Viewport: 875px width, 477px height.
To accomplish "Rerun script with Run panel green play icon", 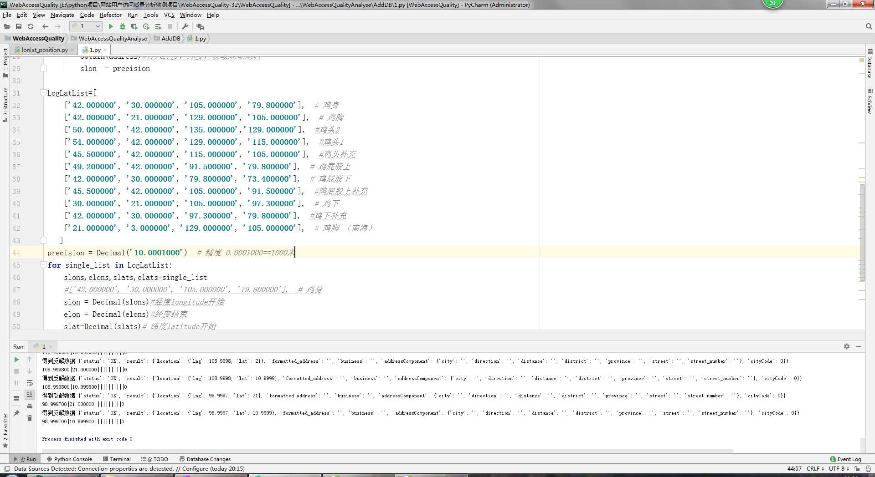I will pos(16,360).
